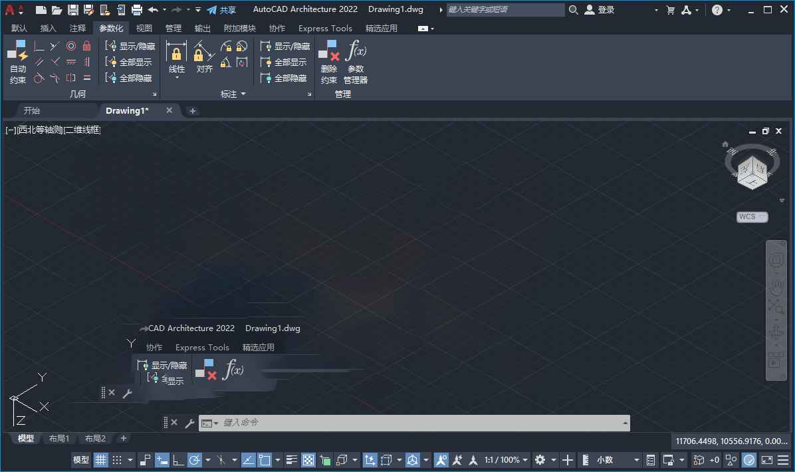Expand the 标注 panel dropdown
The height and width of the screenshot is (472, 795).
coord(243,94)
